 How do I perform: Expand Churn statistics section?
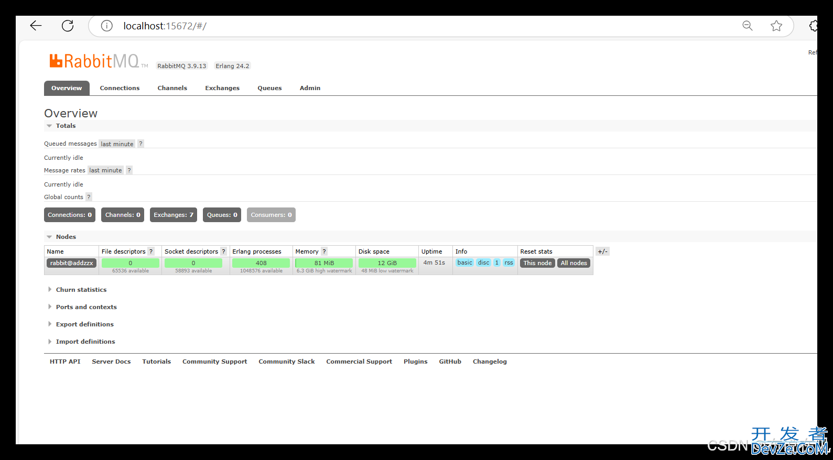point(78,290)
